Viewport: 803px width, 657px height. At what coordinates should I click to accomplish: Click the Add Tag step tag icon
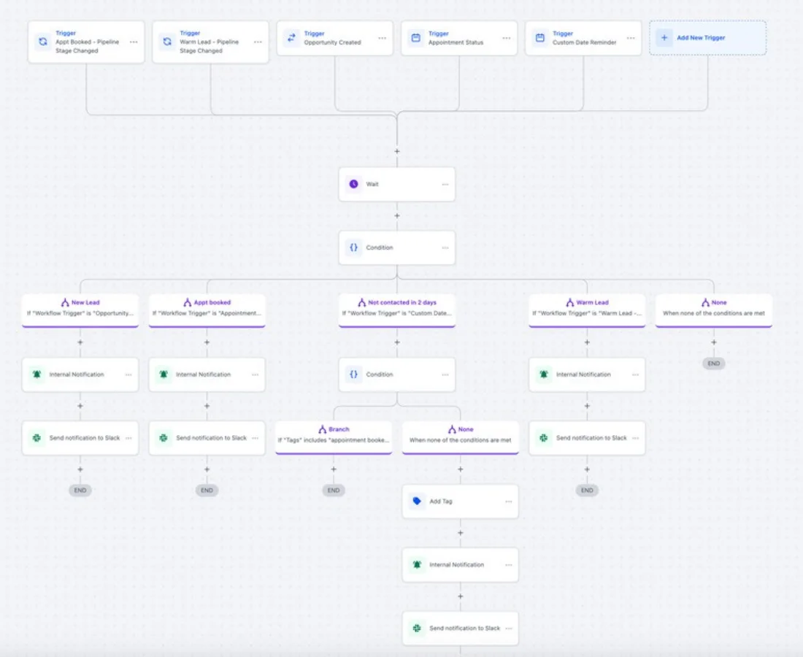tap(417, 502)
